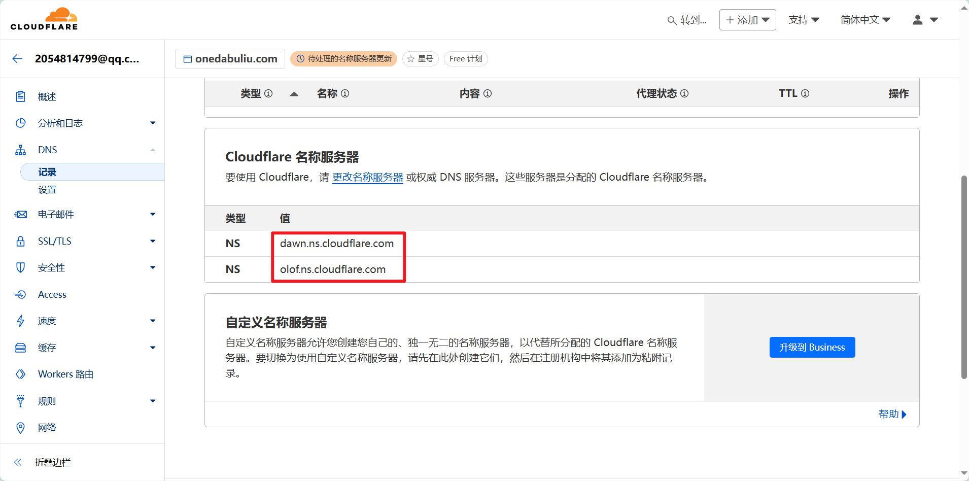Screen dimensions: 969x481
Task: Click the SSL/TLS padlock icon
Action: pos(20,241)
